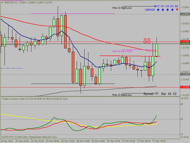Screen dimensions: 190x143
Task: Click the 26 Mar 02:00 time label
Action: [x=37, y=141]
